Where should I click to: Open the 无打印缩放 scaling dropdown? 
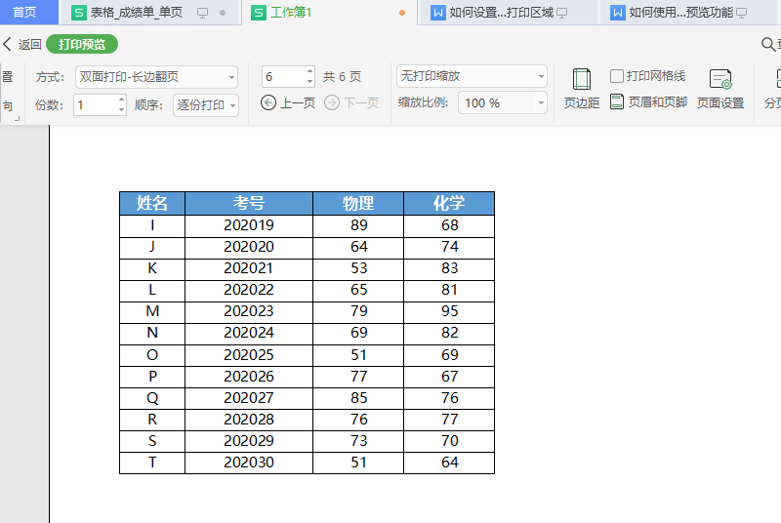point(472,76)
